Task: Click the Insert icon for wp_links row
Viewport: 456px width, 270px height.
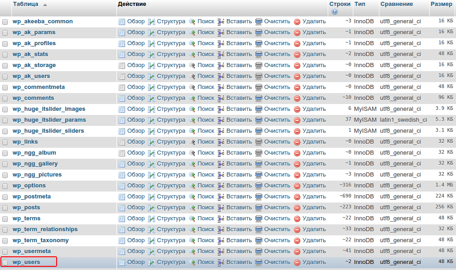Action: point(221,142)
